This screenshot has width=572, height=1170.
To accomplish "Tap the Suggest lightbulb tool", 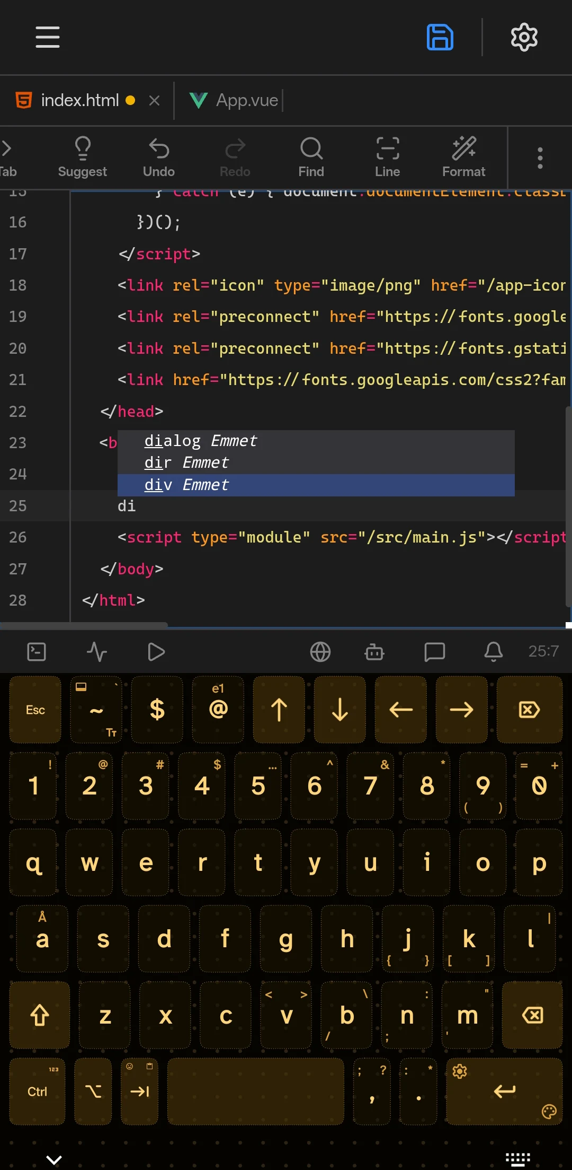I will click(x=83, y=158).
